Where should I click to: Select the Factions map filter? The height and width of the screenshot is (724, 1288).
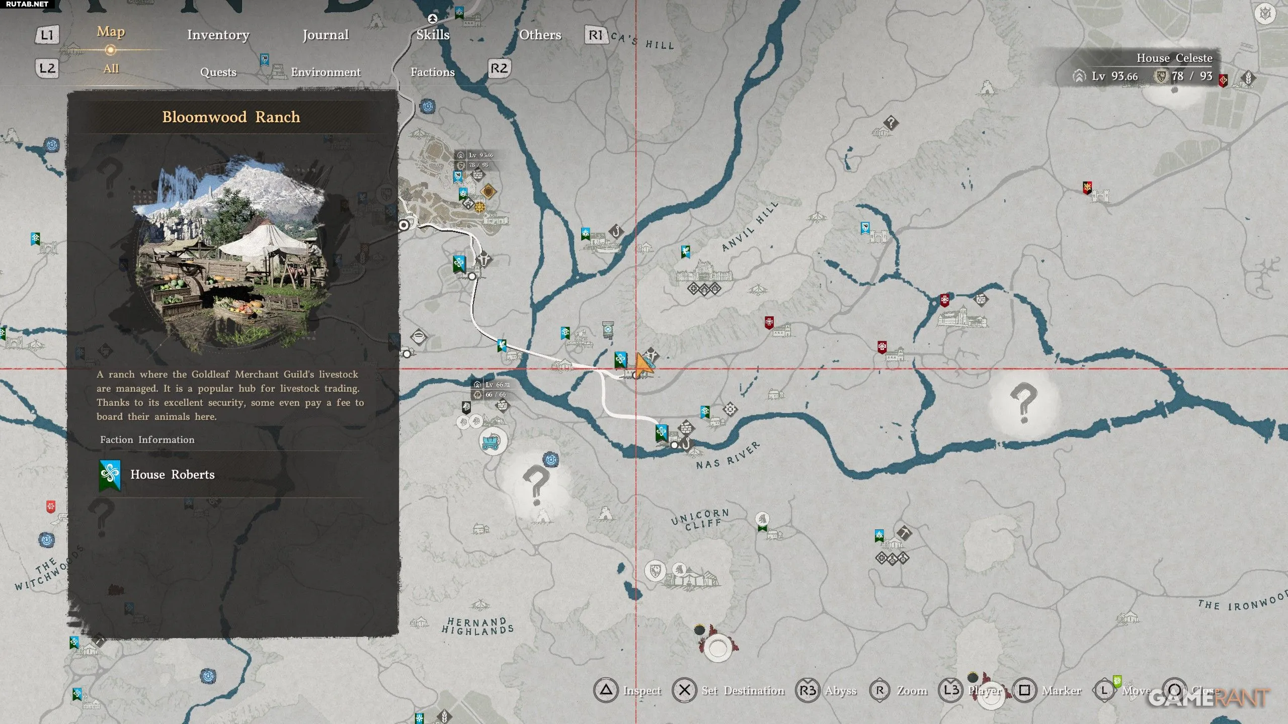432,72
